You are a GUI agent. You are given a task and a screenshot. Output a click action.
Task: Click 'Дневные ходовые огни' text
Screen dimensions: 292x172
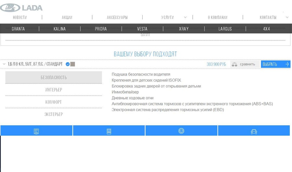133,98
